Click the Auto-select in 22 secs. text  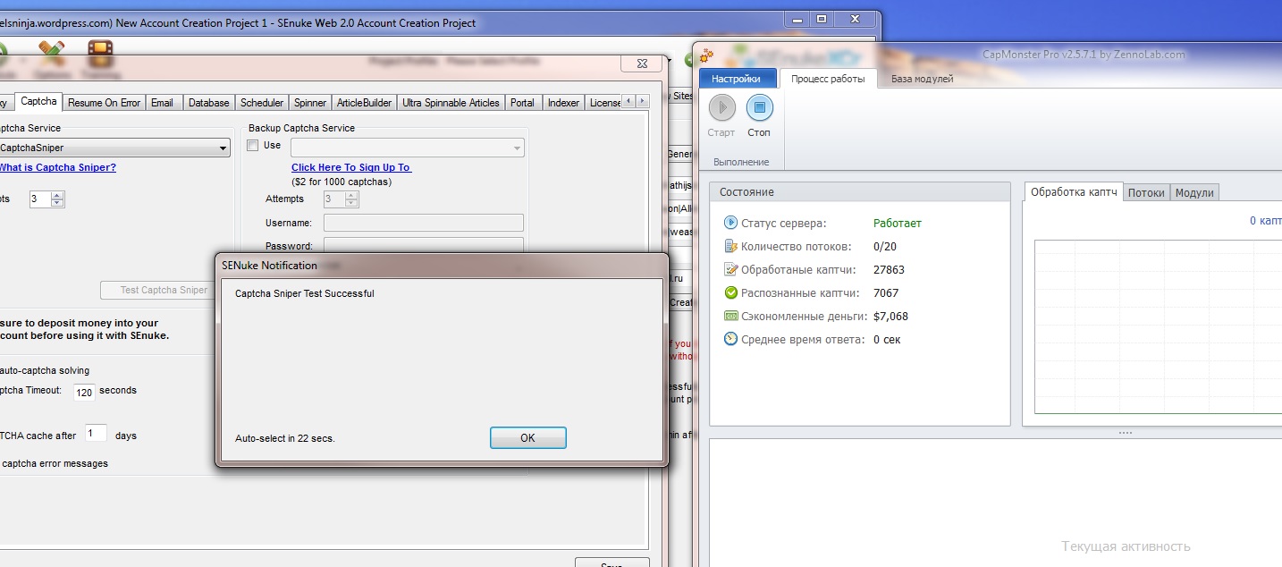tap(285, 439)
